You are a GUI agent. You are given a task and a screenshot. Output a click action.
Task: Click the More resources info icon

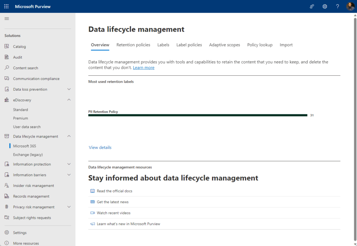[7, 243]
